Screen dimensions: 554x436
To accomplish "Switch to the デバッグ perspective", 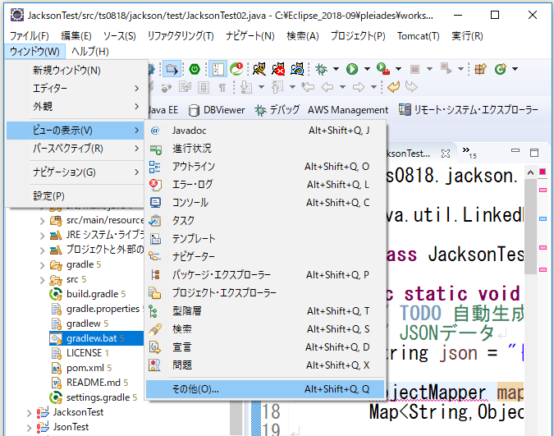I will pyautogui.click(x=277, y=110).
